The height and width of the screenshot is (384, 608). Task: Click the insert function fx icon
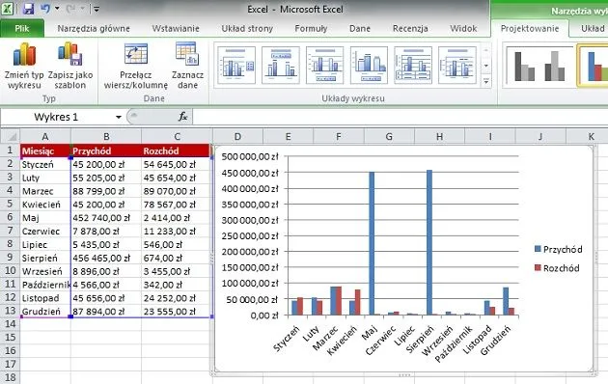182,116
